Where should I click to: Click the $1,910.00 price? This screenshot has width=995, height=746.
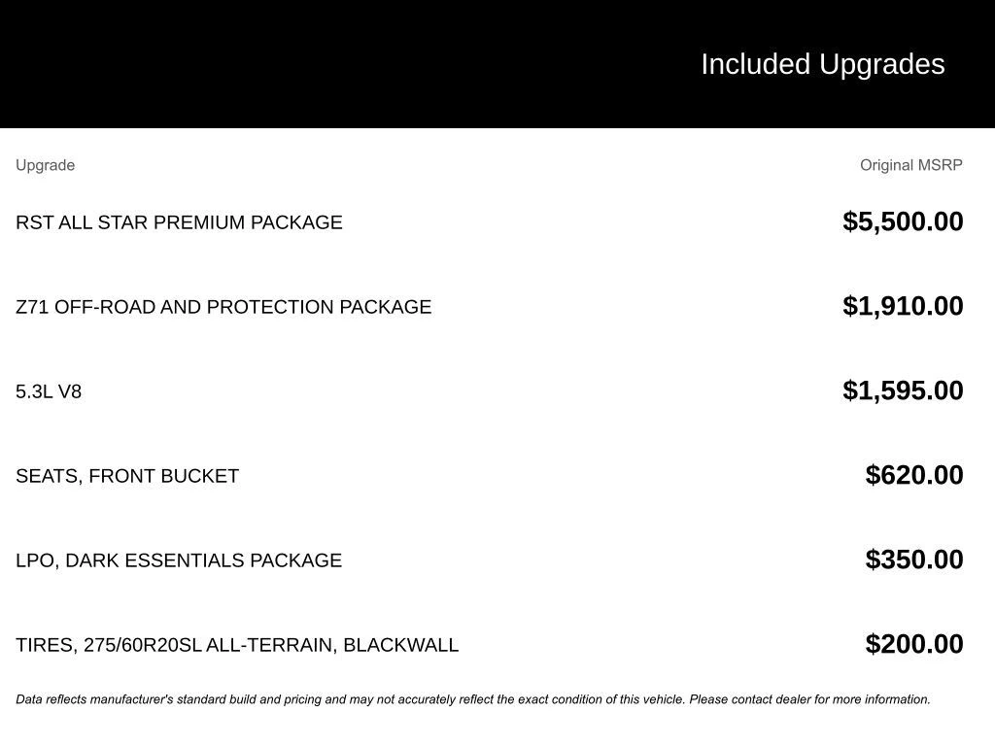point(903,306)
